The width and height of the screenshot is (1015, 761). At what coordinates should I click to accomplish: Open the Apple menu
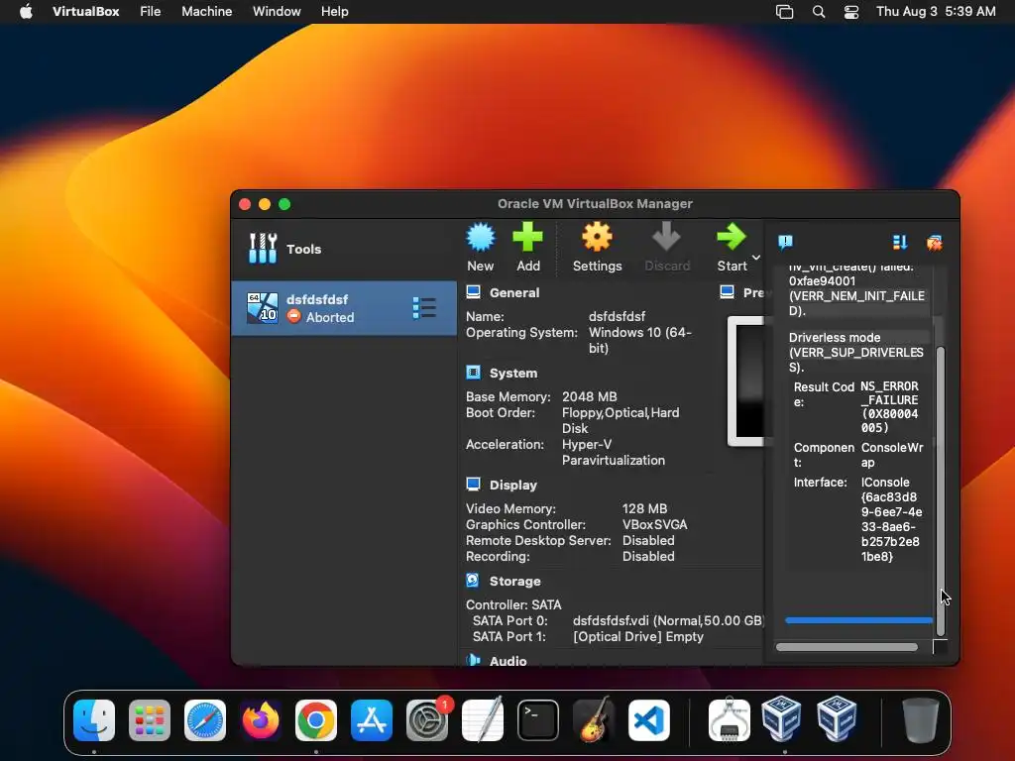click(26, 12)
